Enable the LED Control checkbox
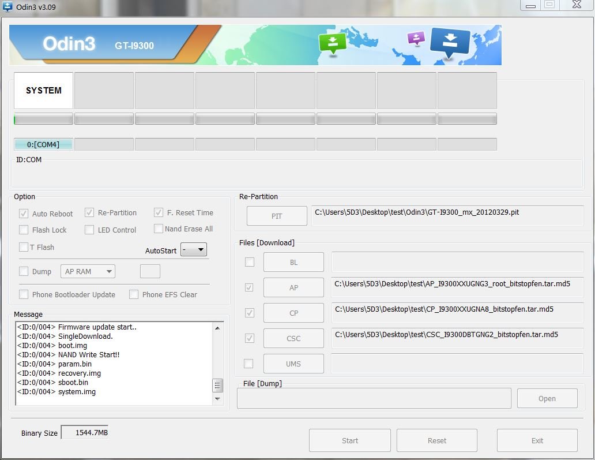Screen dimensions: 595x460 (89, 230)
